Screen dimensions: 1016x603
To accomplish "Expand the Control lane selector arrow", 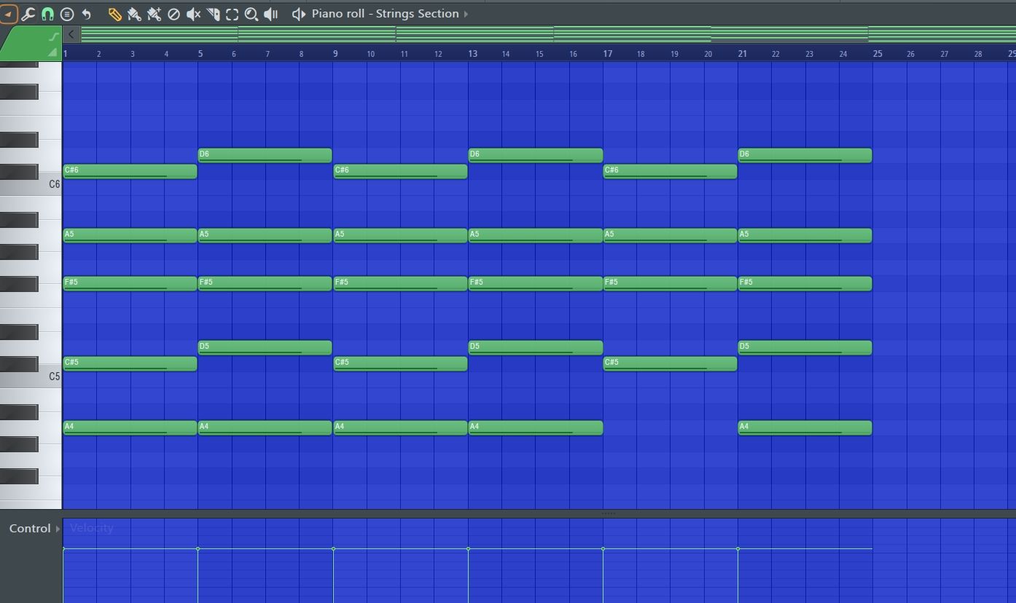I will (x=58, y=529).
